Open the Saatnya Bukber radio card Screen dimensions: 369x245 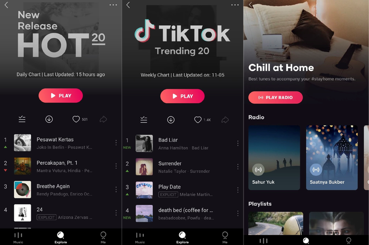tap(332, 158)
